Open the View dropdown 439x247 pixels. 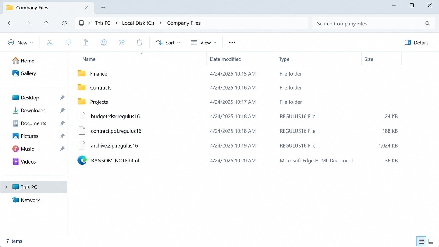pyautogui.click(x=204, y=43)
